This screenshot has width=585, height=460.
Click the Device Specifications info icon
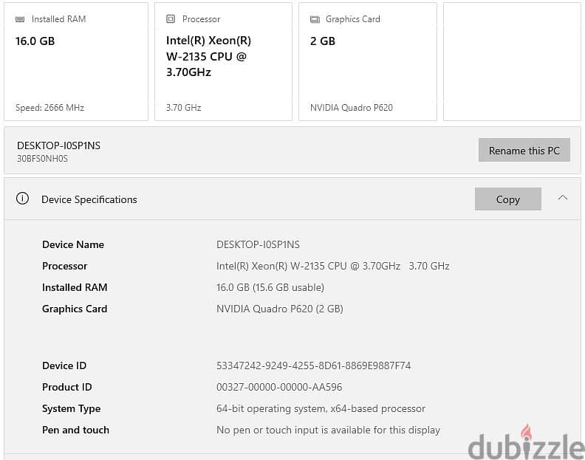(22, 198)
